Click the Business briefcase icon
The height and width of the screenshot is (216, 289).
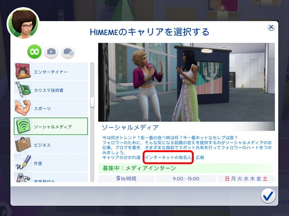point(23,144)
